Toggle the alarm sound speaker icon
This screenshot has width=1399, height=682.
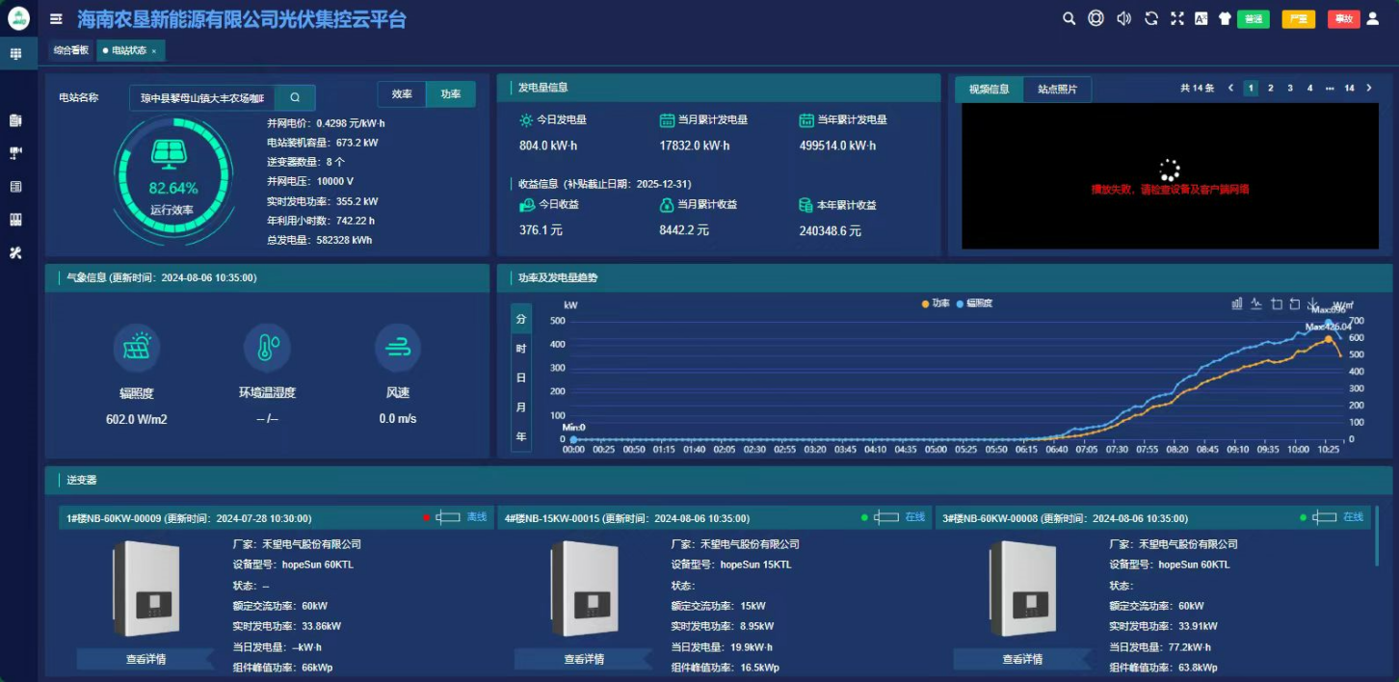point(1122,18)
